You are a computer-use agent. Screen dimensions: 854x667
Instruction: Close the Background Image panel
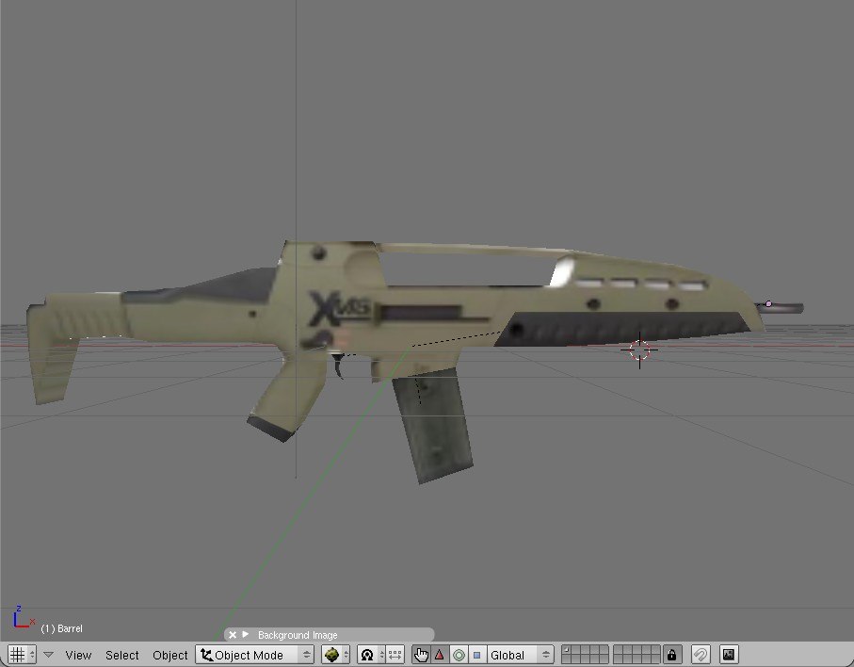point(232,634)
